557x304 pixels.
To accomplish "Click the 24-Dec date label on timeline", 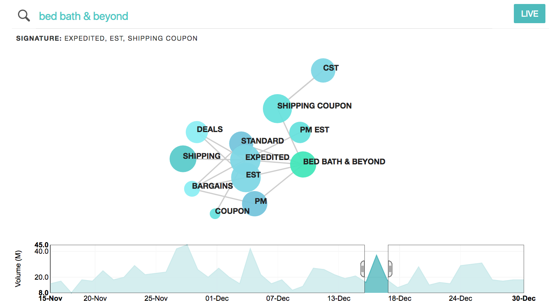I will [461, 298].
